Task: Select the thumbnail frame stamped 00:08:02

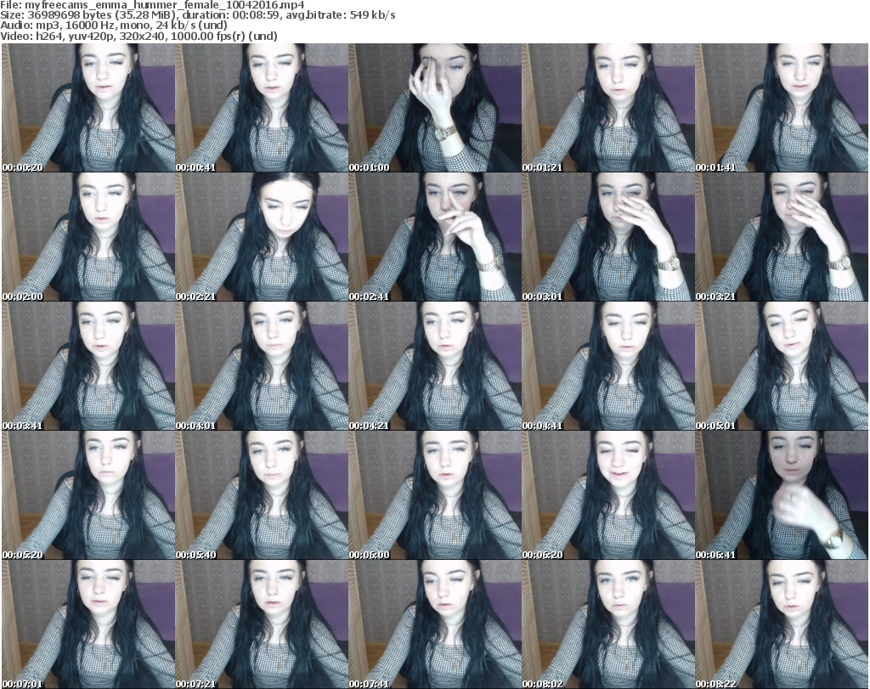Action: coord(608,624)
